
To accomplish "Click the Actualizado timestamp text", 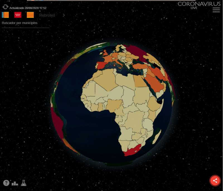I will pyautogui.click(x=28, y=8).
